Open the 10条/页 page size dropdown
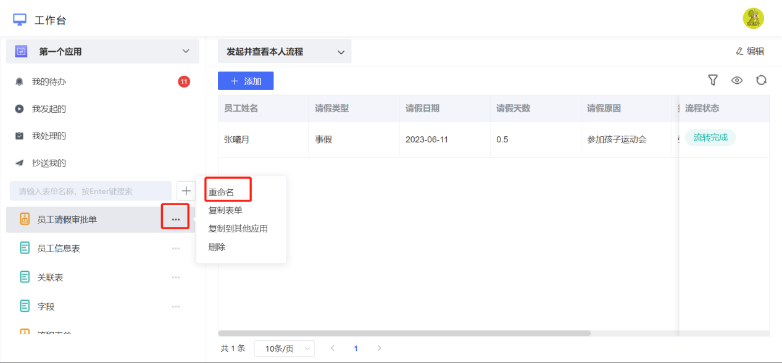The width and height of the screenshot is (782, 363). tap(285, 349)
